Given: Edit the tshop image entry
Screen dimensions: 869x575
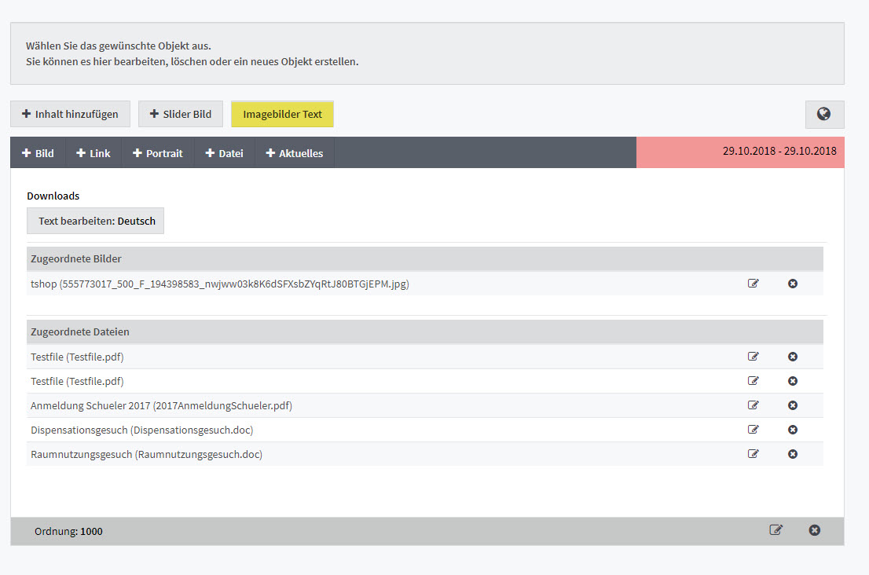Looking at the screenshot, I should tap(753, 284).
